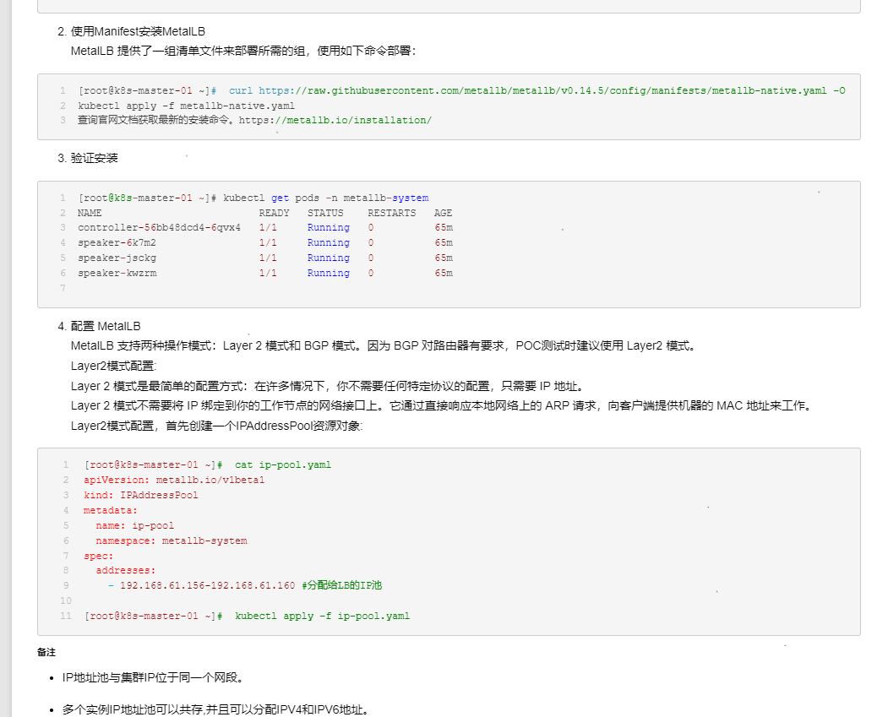Screen dimensions: 888x717
Task: Click the 'addresses:' line
Action: tap(126, 570)
